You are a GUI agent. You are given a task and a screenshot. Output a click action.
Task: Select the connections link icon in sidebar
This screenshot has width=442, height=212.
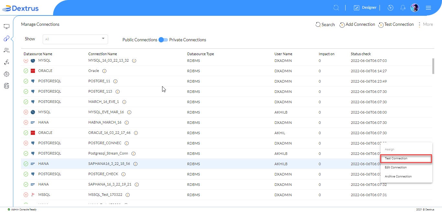pyautogui.click(x=6, y=39)
